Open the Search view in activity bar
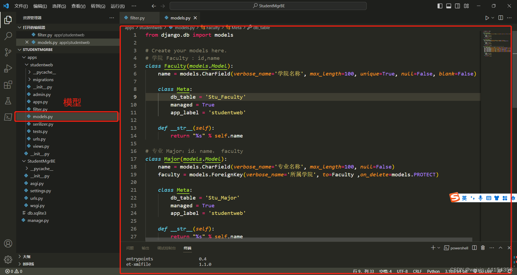This screenshot has width=517, height=275. 8,36
